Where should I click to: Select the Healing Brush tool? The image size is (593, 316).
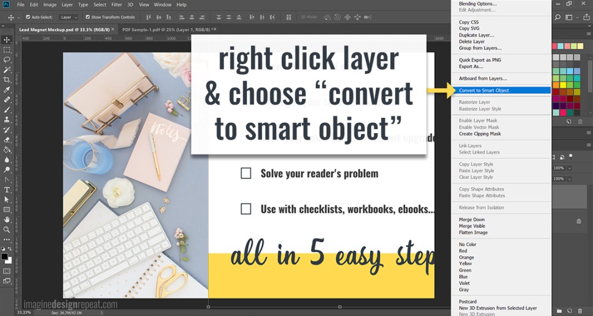(7, 100)
